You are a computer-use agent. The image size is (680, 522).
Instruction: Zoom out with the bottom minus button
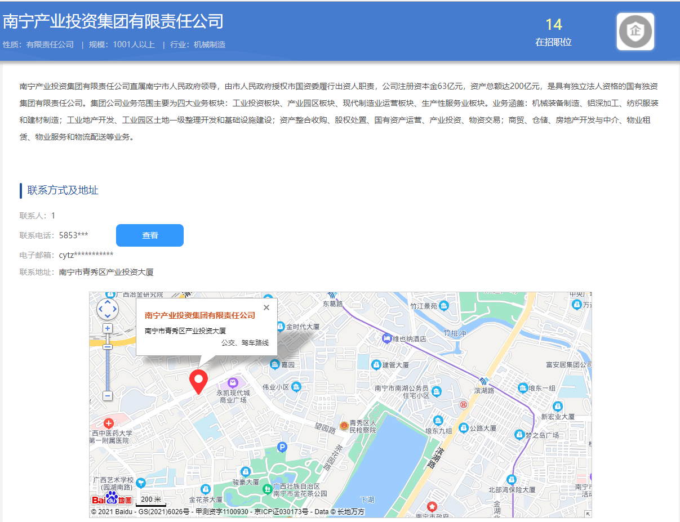pos(108,396)
